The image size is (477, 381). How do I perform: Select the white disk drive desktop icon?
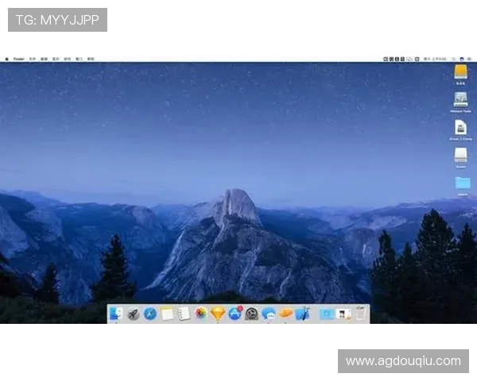pyautogui.click(x=461, y=155)
